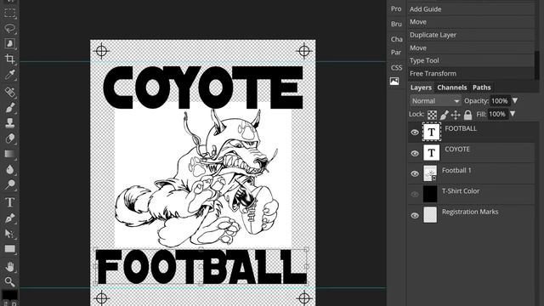
Task: Select the FOOTBALL layer thumbnail
Action: coord(432,132)
